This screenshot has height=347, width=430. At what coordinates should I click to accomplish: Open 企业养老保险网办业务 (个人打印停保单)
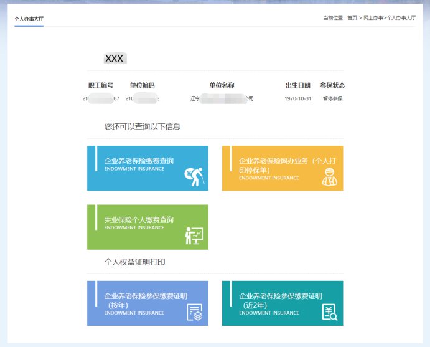[286, 164]
